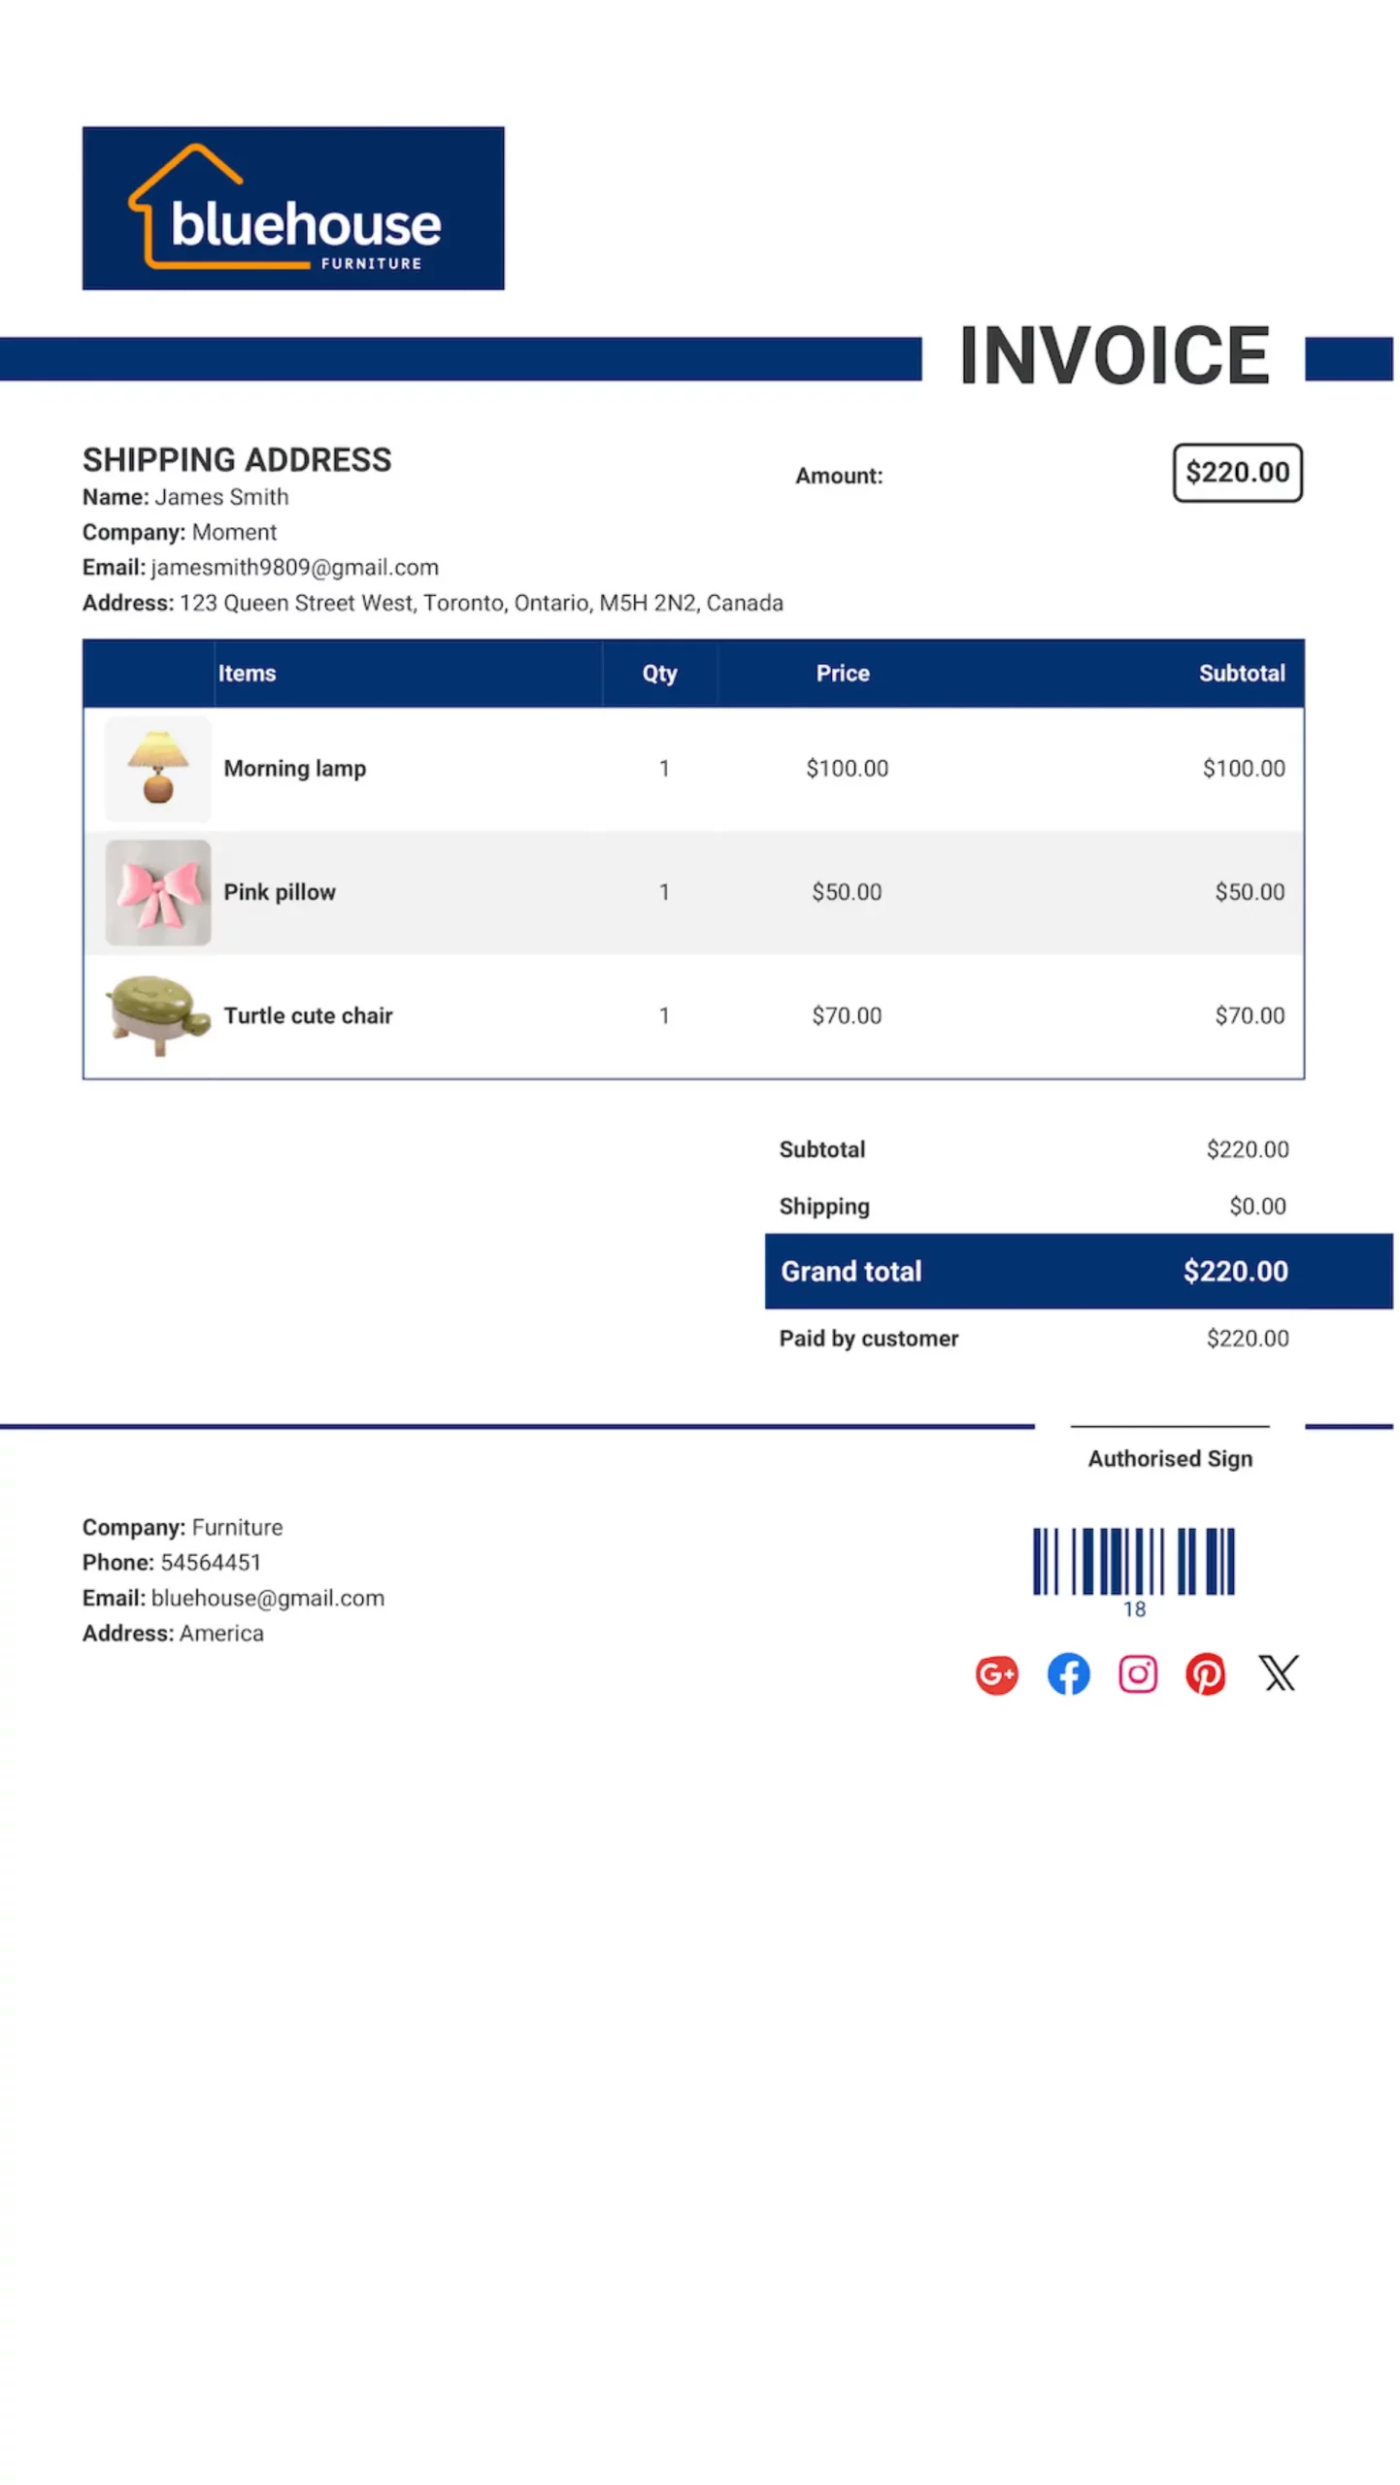Click the Instagram social icon
Screen dimensions: 1400x2485
tap(1137, 1674)
